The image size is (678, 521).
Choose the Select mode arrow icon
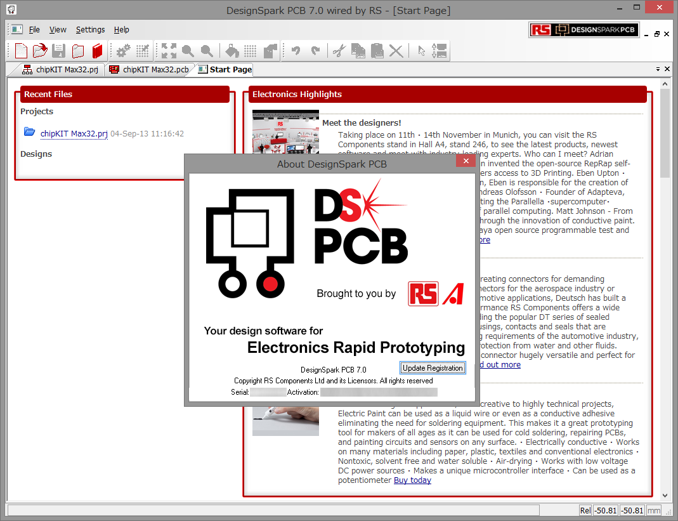pos(421,51)
